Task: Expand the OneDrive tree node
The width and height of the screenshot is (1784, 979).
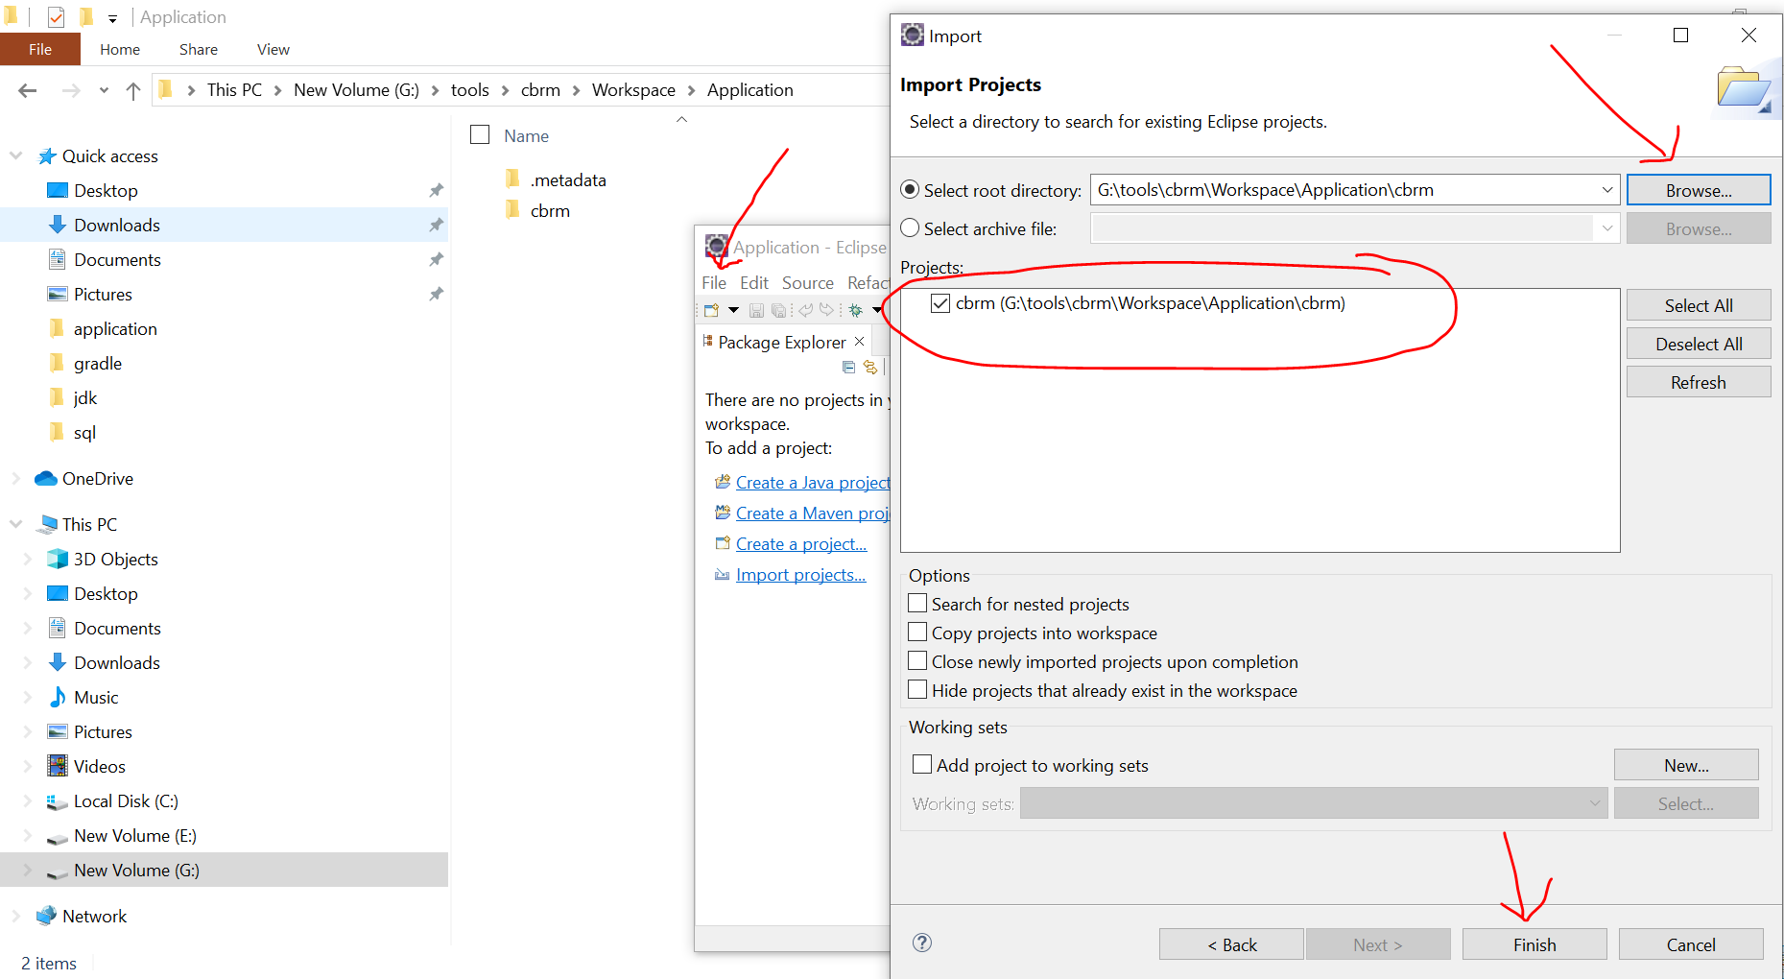Action: coord(15,478)
